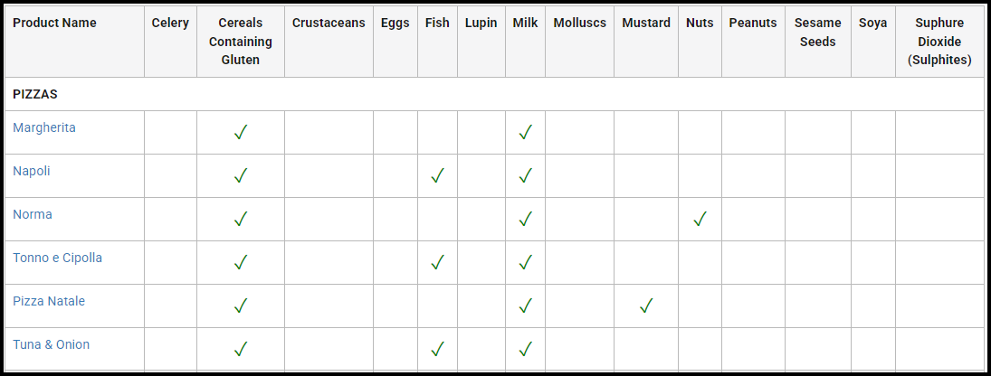991x376 pixels.
Task: Click the Nuts checkmark for Norma
Action: coord(700,219)
